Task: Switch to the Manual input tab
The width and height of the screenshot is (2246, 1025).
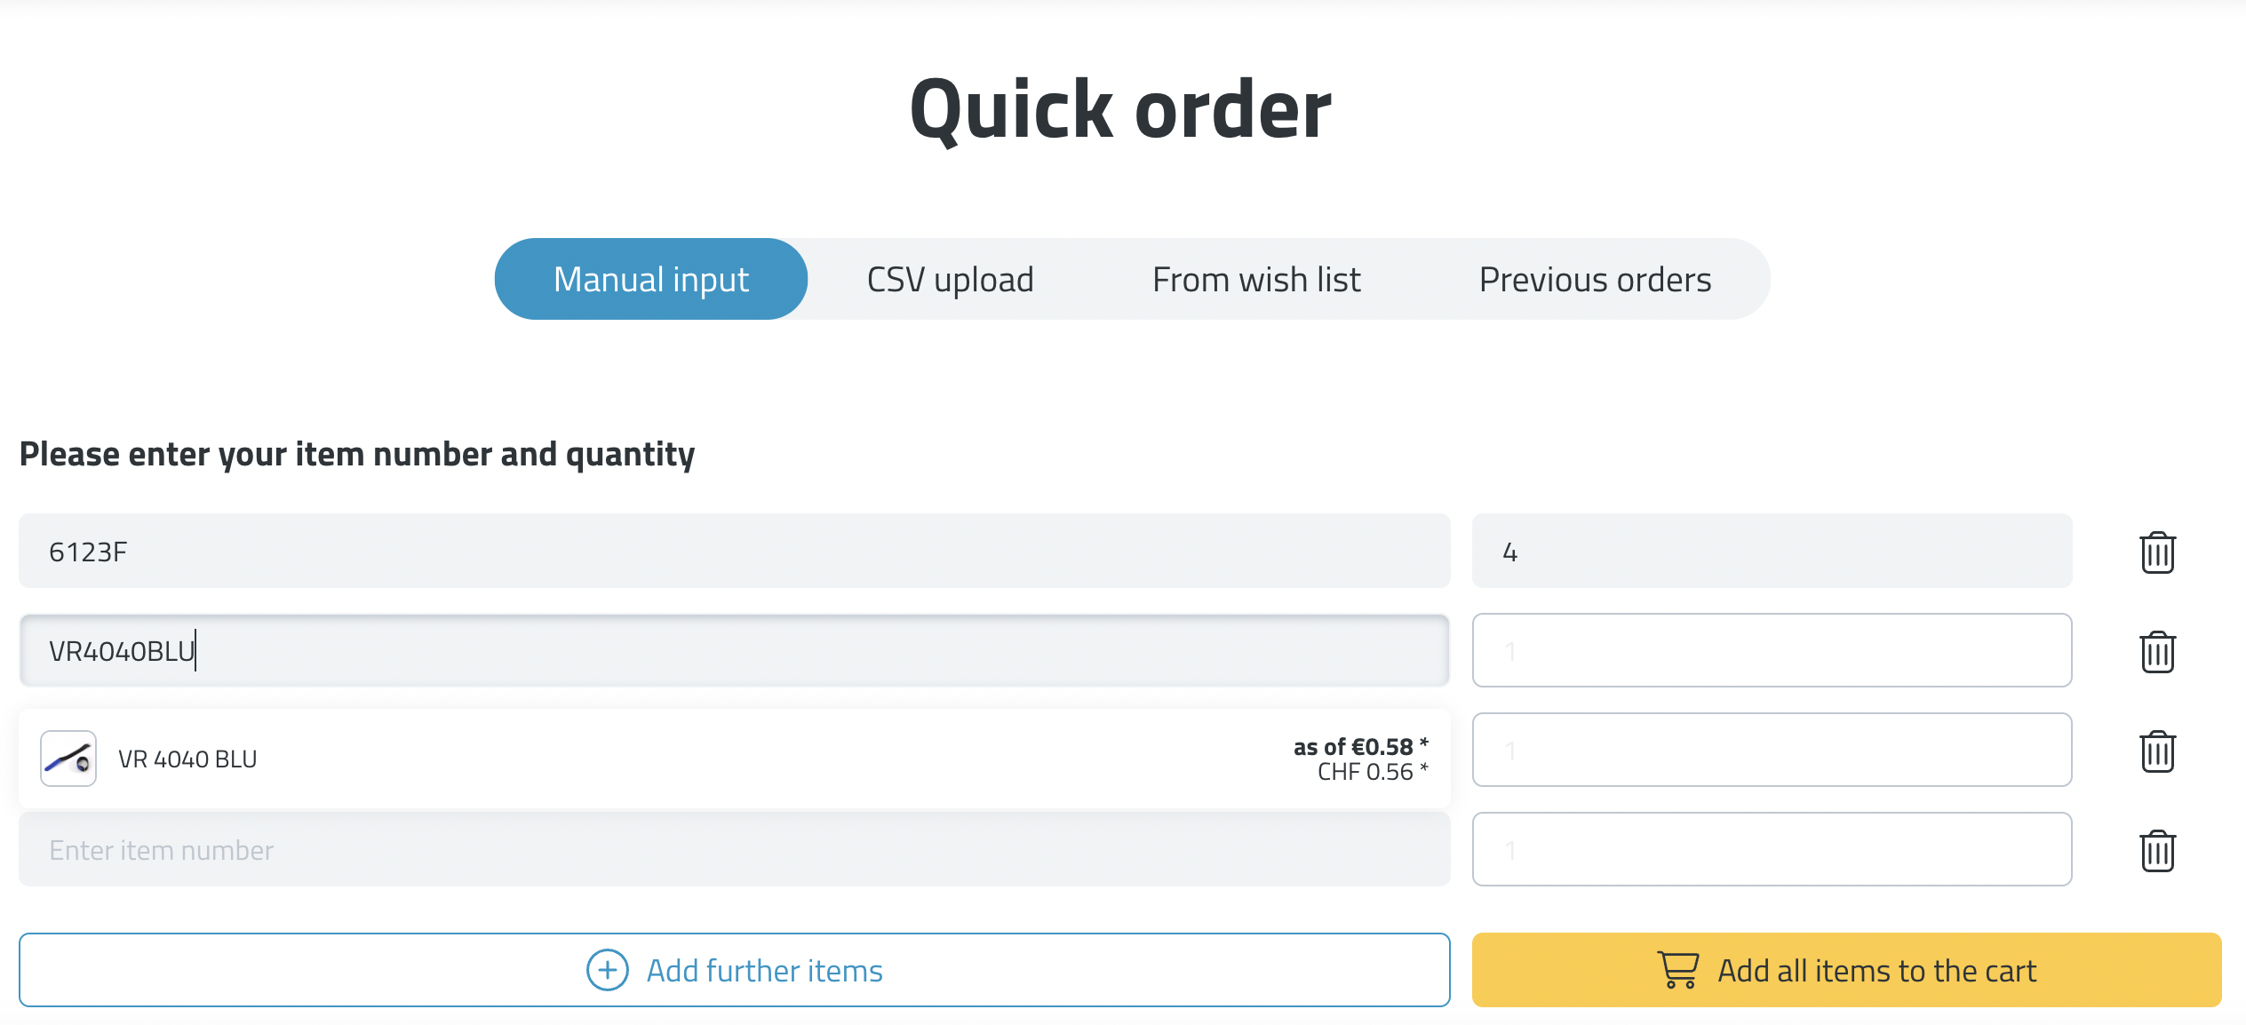Action: [x=650, y=280]
